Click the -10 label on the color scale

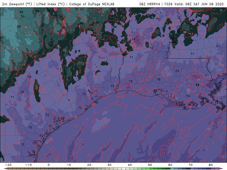(x=28, y=165)
